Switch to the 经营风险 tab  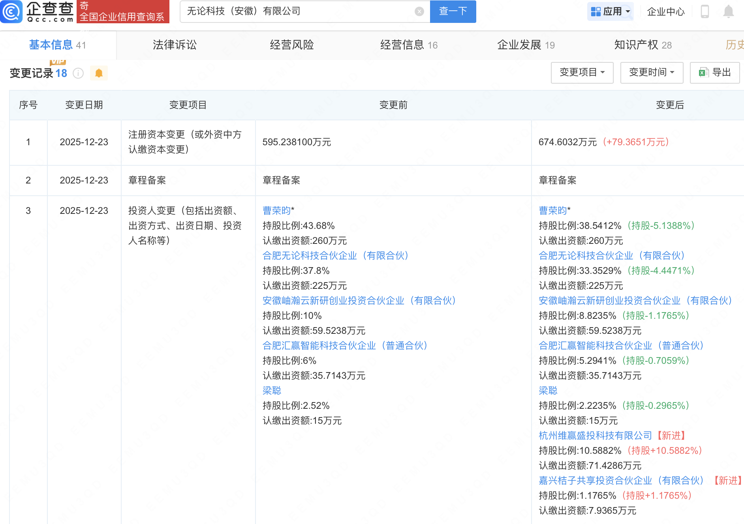[291, 45]
